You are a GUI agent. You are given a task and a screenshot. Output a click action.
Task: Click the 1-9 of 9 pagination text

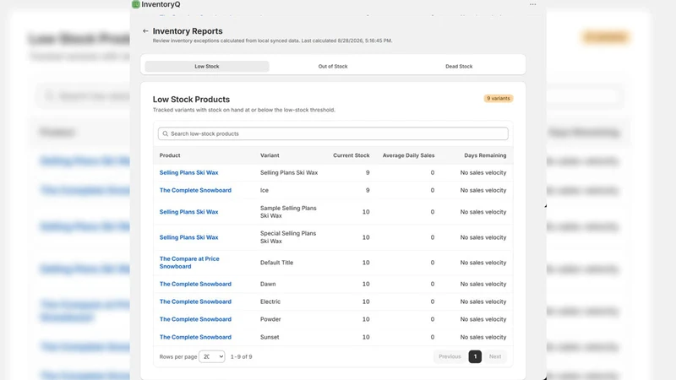241,356
